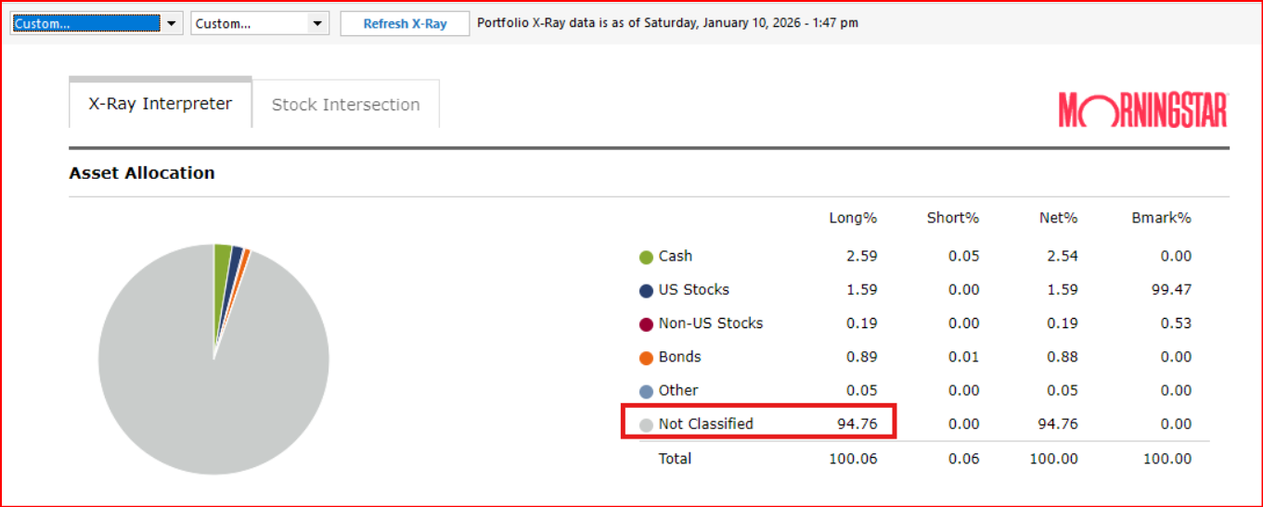Click the Long% column header
Viewport: 1263px width, 507px height.
click(x=853, y=218)
